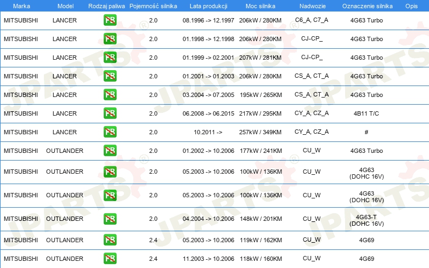The image size is (429, 268).
Task: Select fuel icon in Lancer 01.2001 row
Action: pos(110,76)
